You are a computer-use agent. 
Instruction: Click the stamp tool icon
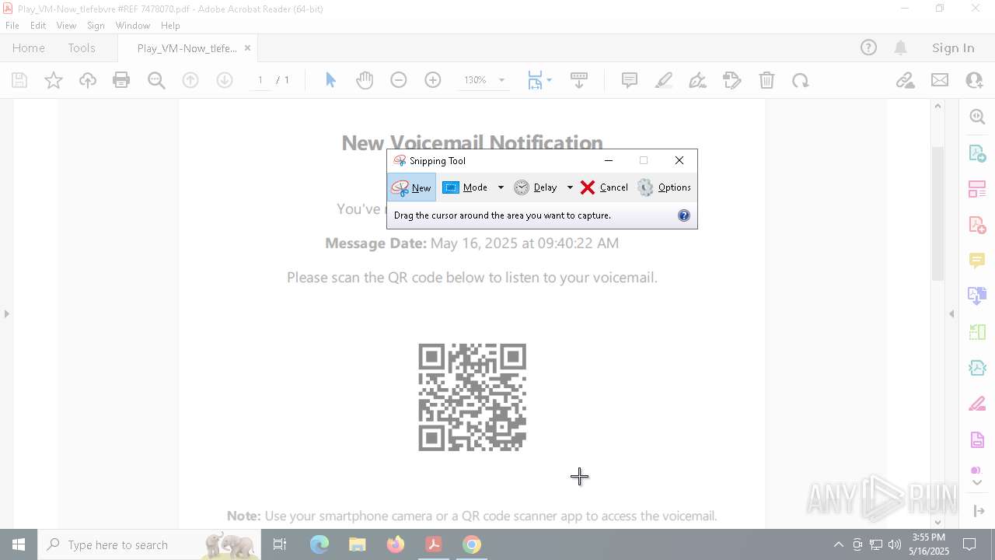pyautogui.click(x=732, y=80)
